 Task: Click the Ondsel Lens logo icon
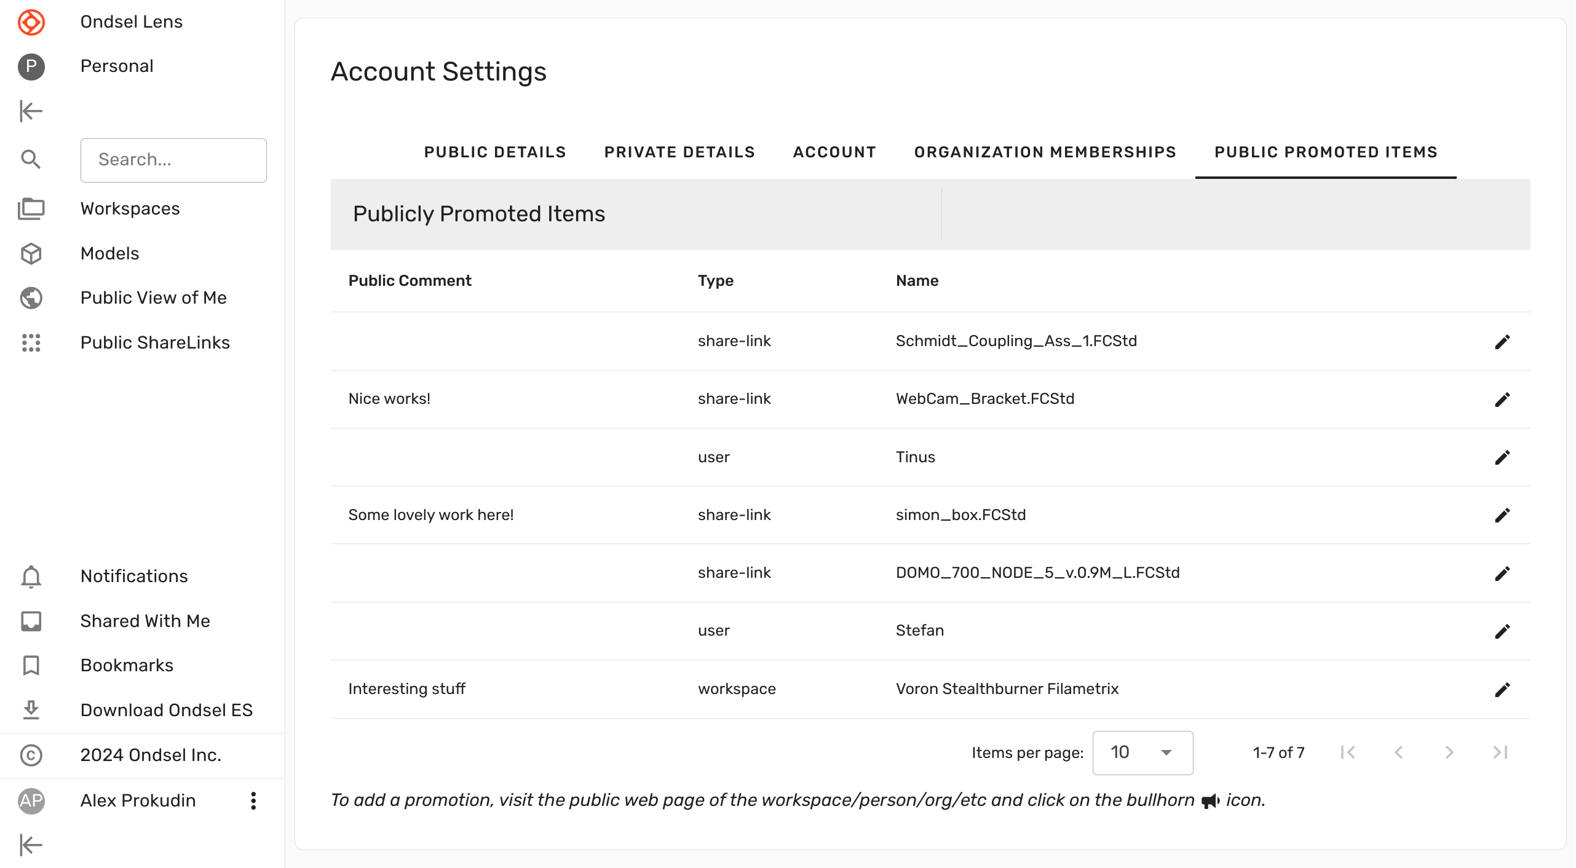(x=31, y=22)
